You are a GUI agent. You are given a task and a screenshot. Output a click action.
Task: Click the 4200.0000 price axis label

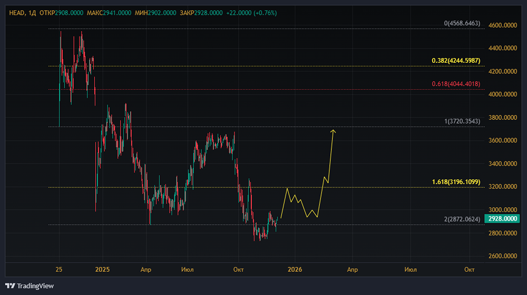[503, 71]
